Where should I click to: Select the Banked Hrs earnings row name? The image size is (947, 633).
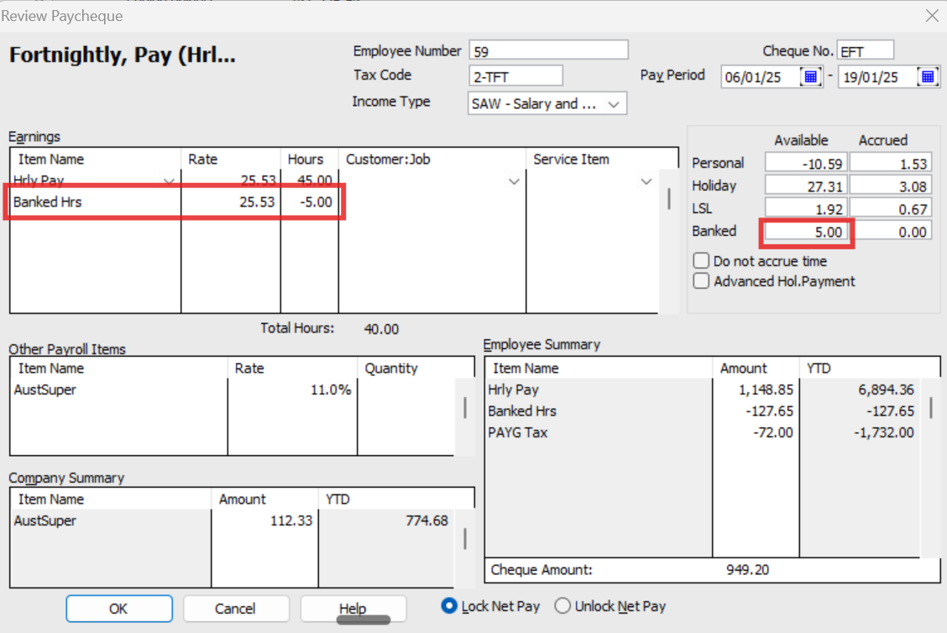click(48, 202)
